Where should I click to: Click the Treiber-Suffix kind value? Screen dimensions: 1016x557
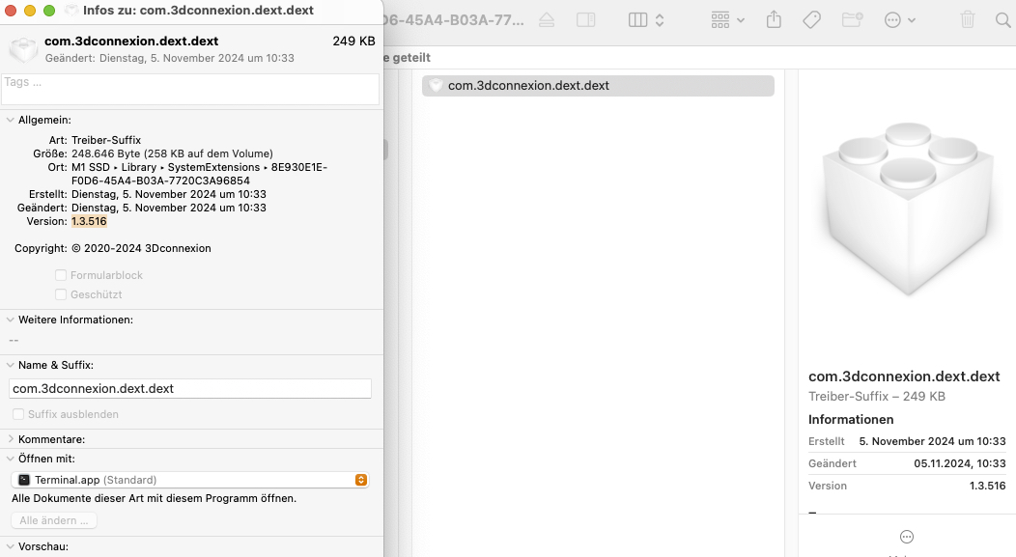pyautogui.click(x=106, y=140)
